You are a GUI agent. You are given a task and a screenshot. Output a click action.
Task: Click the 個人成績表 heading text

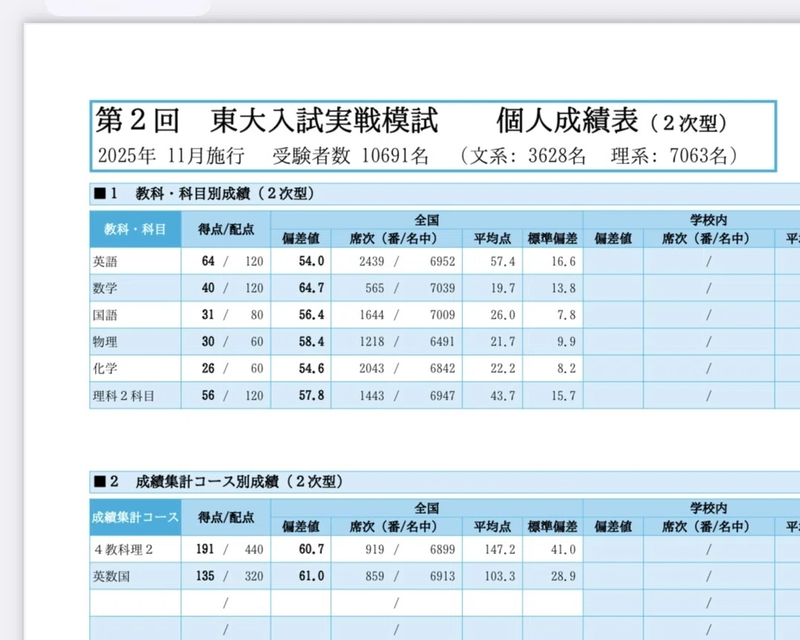[567, 120]
